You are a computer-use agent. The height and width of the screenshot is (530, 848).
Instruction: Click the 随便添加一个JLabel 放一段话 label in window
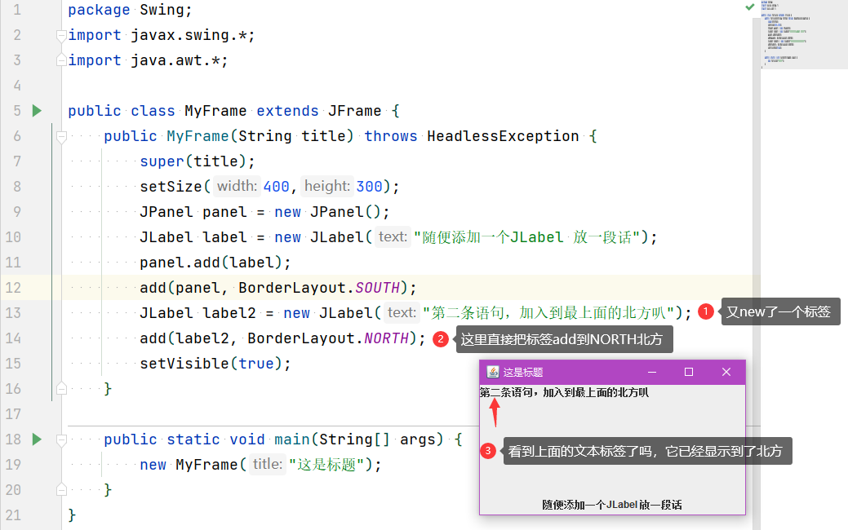[611, 504]
